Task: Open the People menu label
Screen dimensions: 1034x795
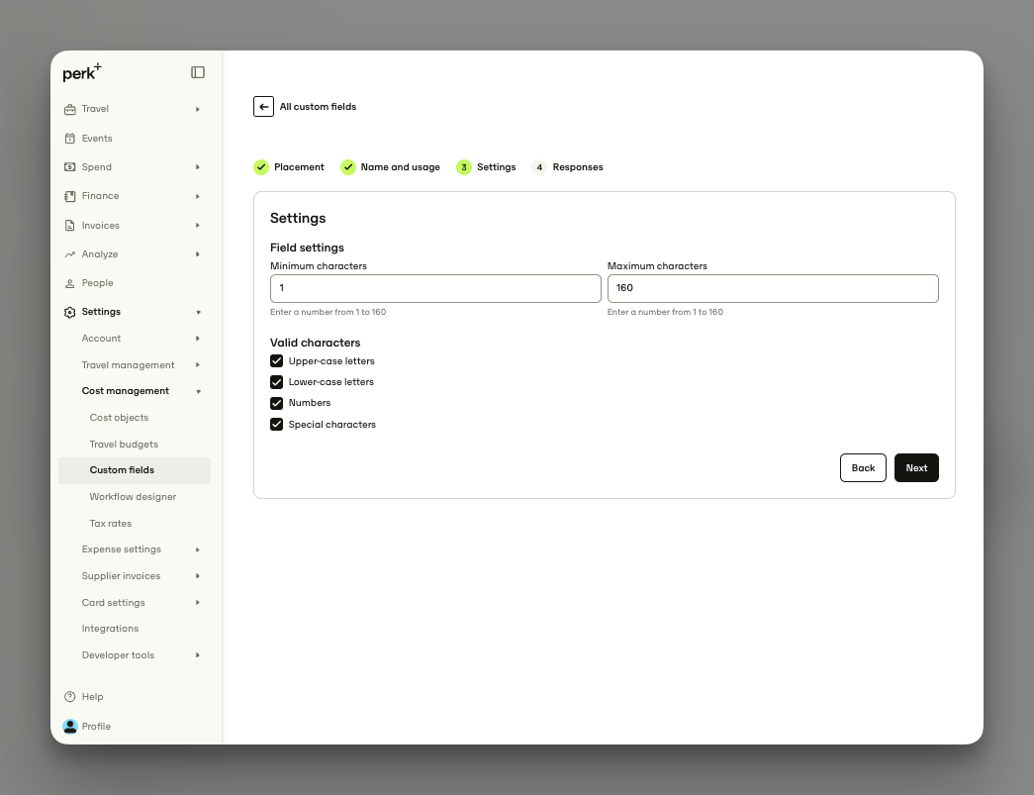Action: pyautogui.click(x=98, y=283)
